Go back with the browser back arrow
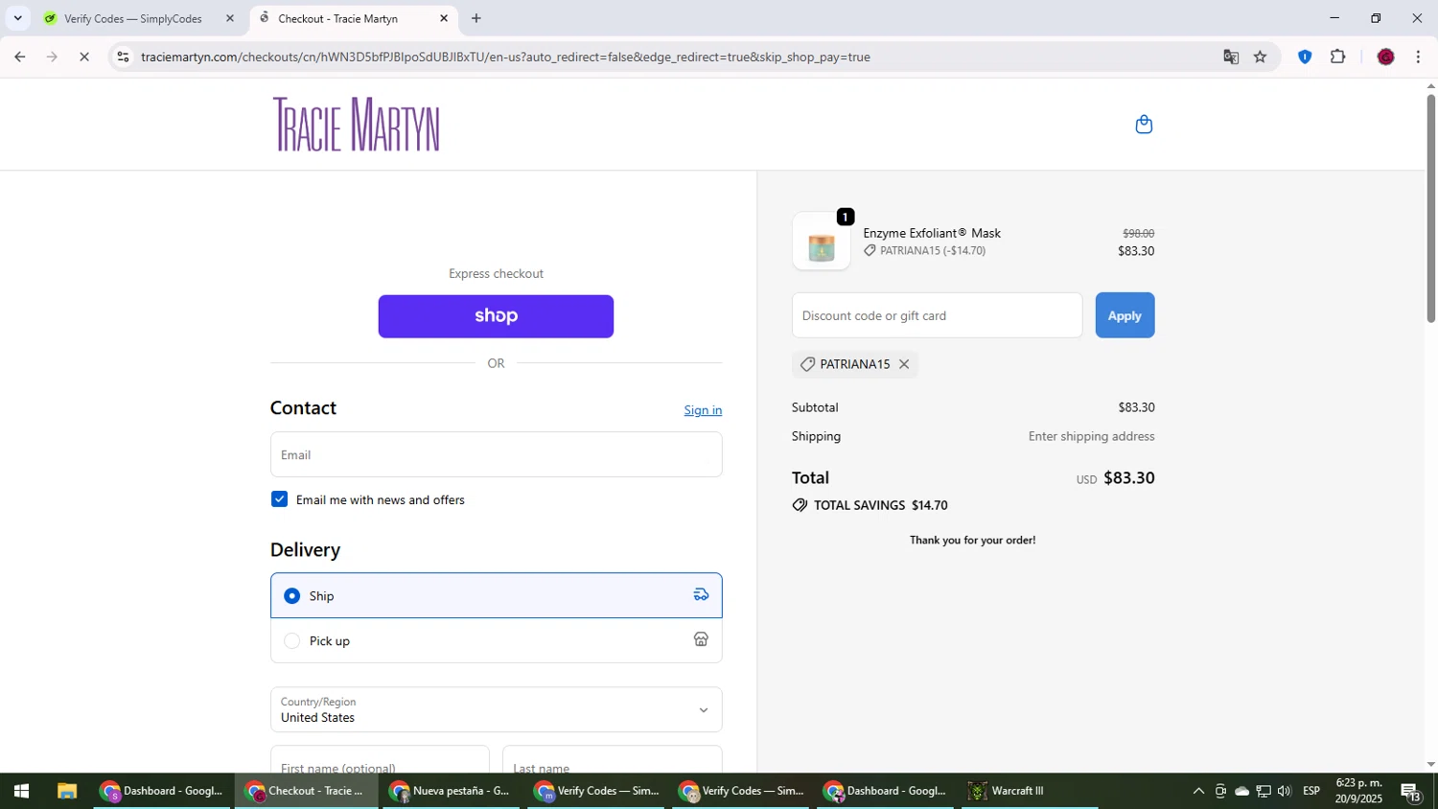 [19, 57]
